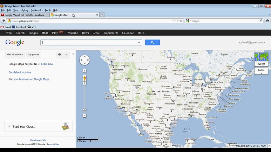Click YouTube in the Google bar

(x=72, y=33)
